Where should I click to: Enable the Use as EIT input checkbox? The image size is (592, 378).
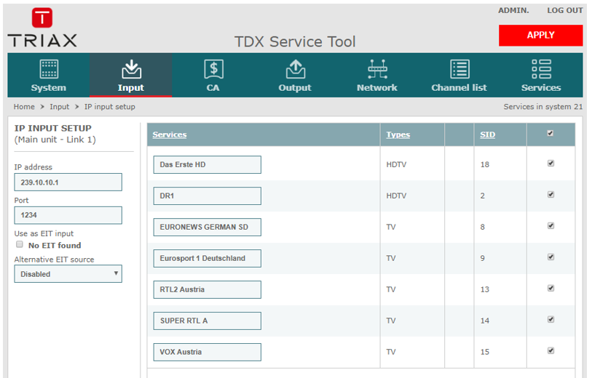tap(20, 244)
